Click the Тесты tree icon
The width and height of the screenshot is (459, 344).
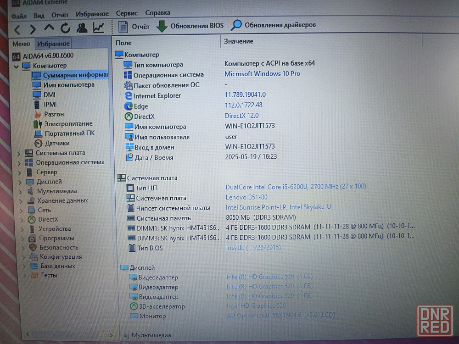click(35, 276)
